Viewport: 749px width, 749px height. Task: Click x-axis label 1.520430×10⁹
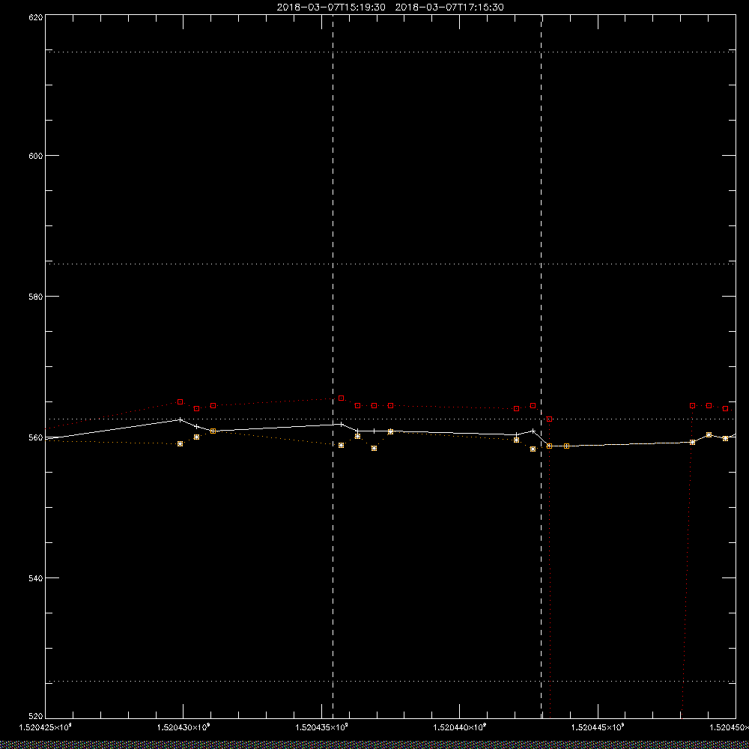[x=184, y=727]
